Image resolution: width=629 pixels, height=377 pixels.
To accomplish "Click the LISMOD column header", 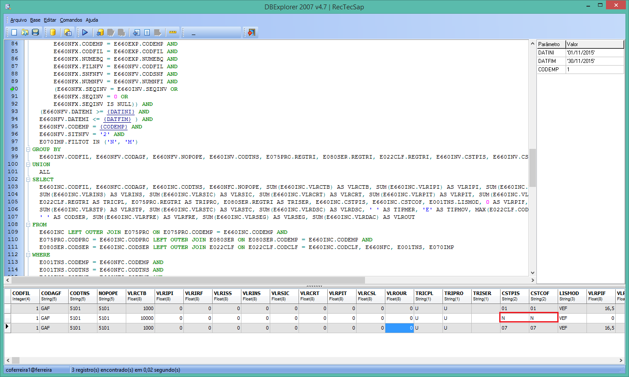I will click(572, 296).
